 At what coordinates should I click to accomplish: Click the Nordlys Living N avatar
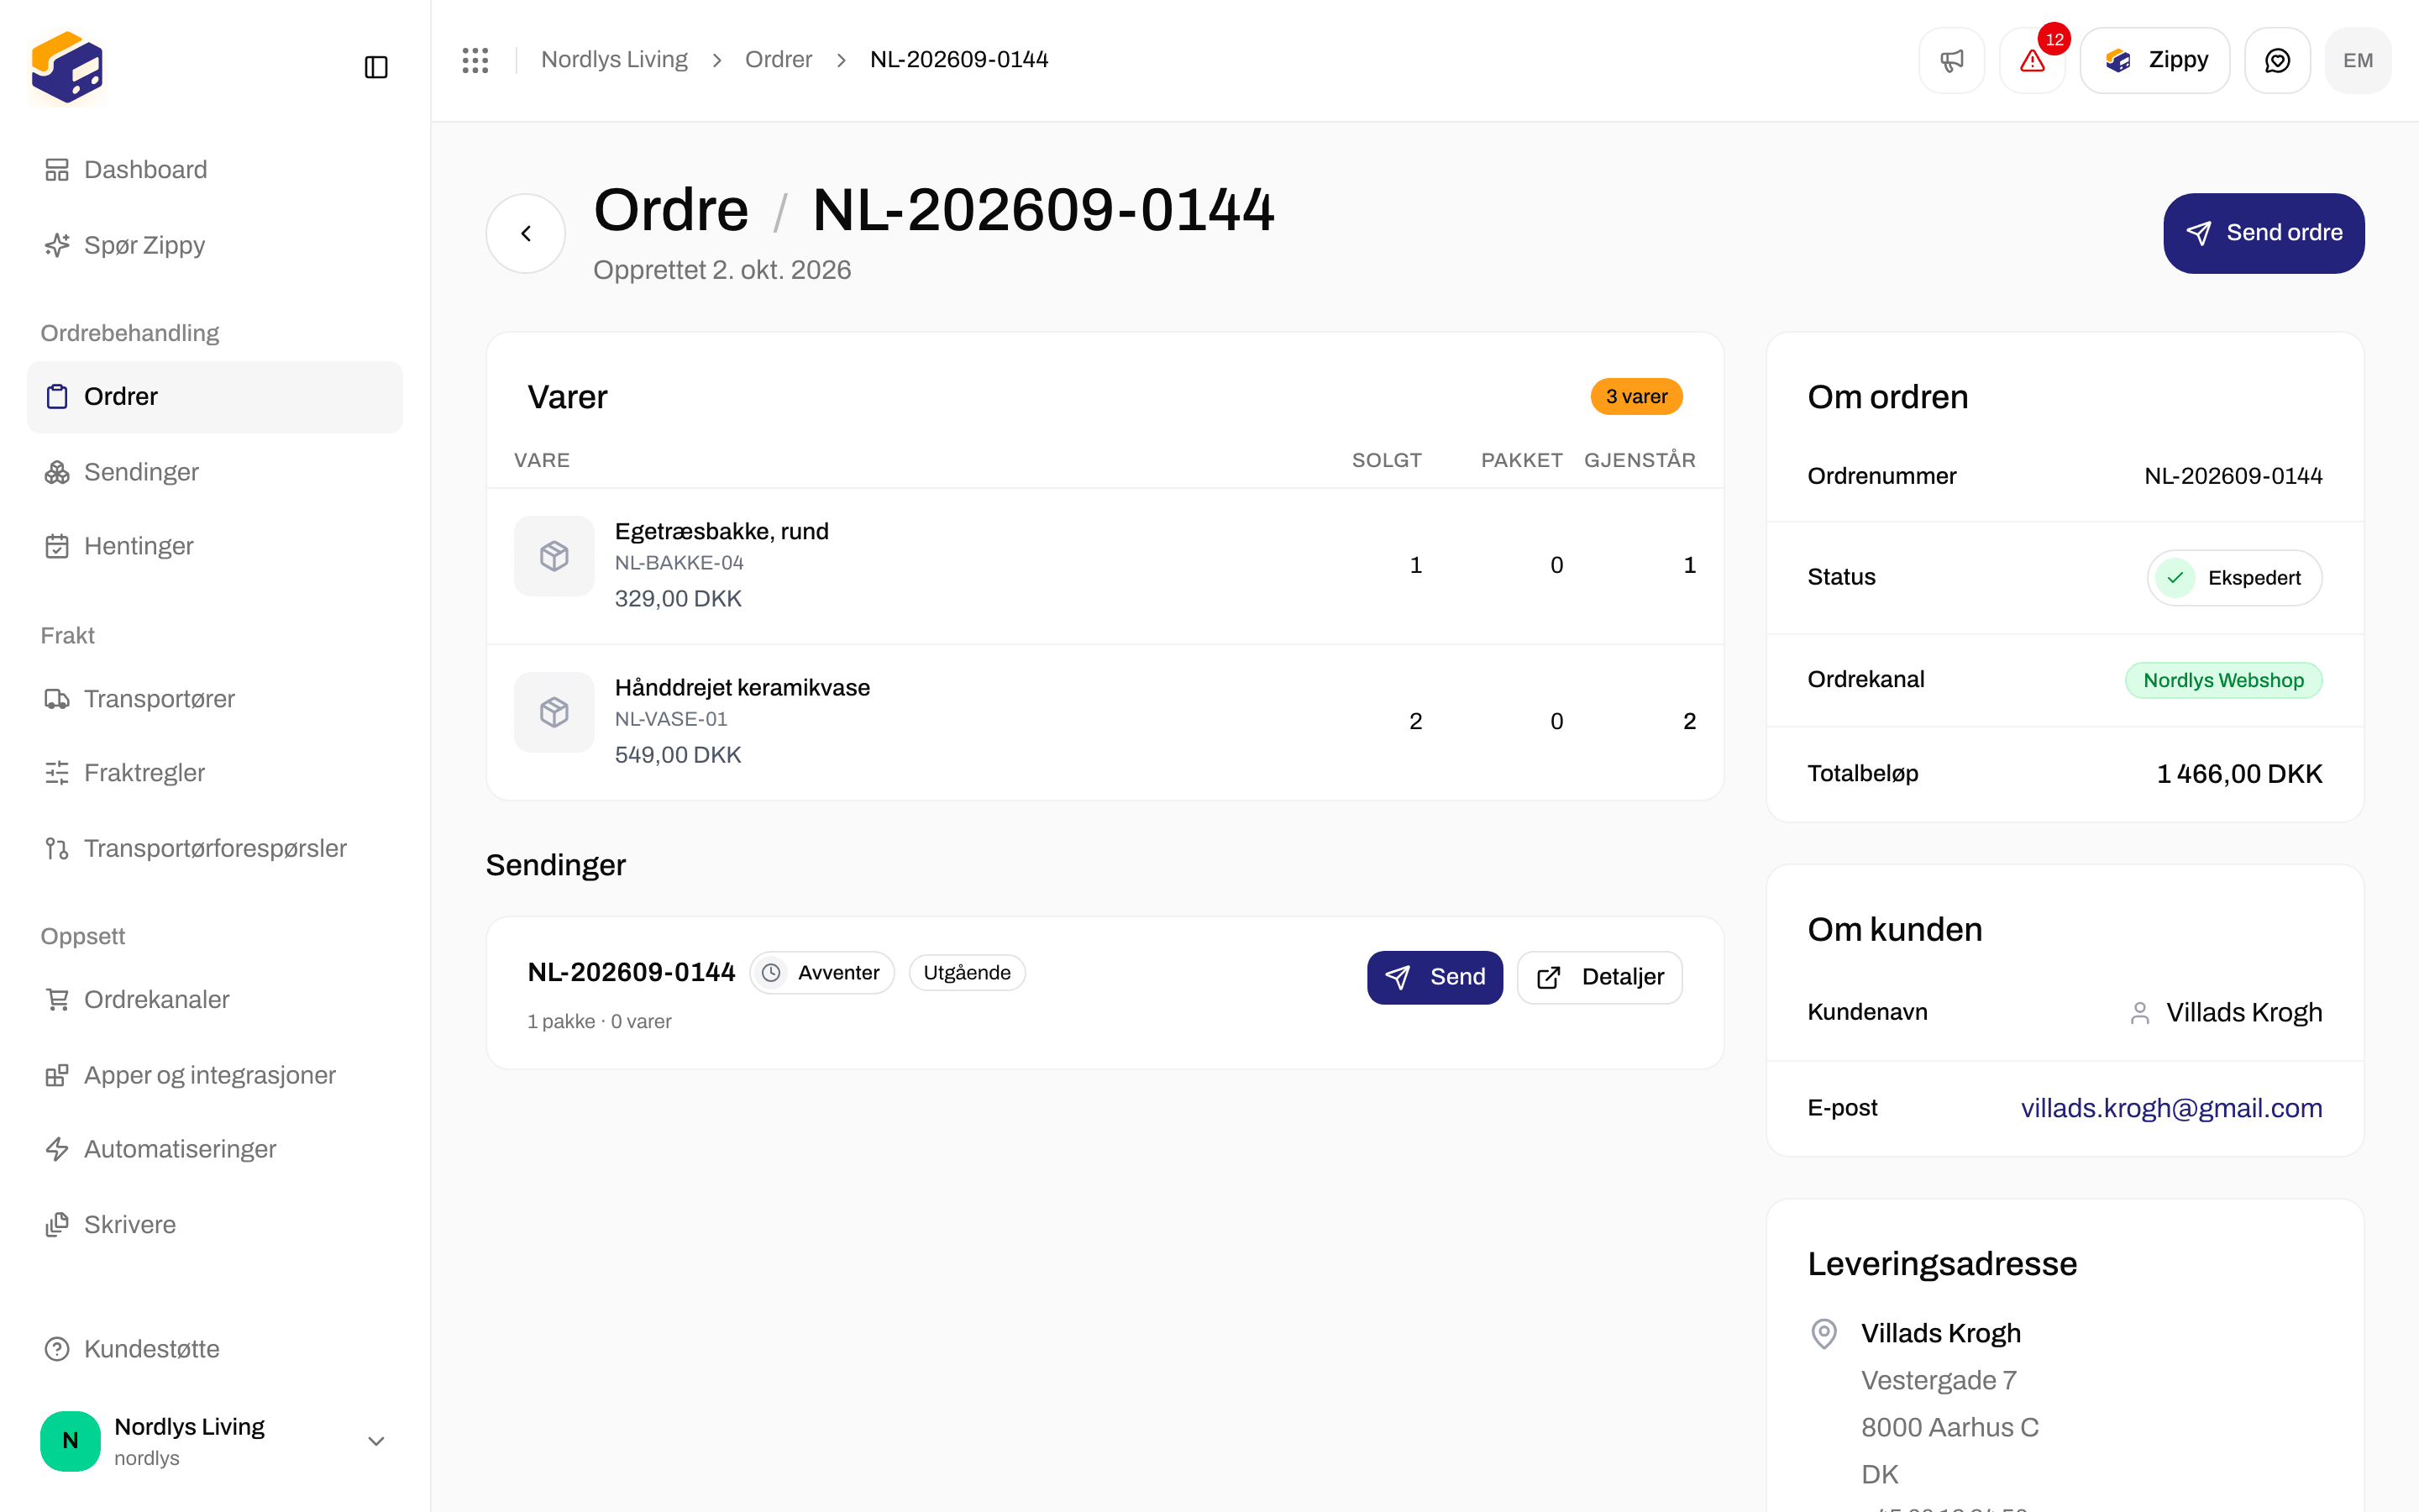70,1440
